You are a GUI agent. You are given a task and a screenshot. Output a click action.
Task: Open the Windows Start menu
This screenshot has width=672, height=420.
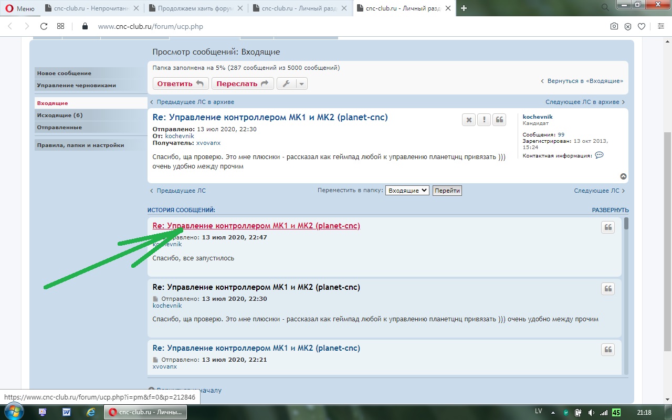14,412
